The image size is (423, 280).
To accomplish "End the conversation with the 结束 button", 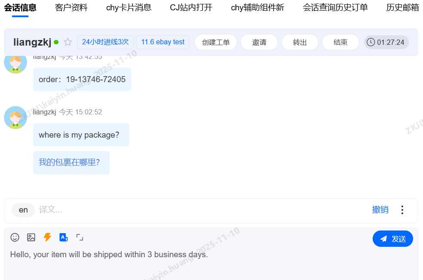I will click(x=340, y=42).
